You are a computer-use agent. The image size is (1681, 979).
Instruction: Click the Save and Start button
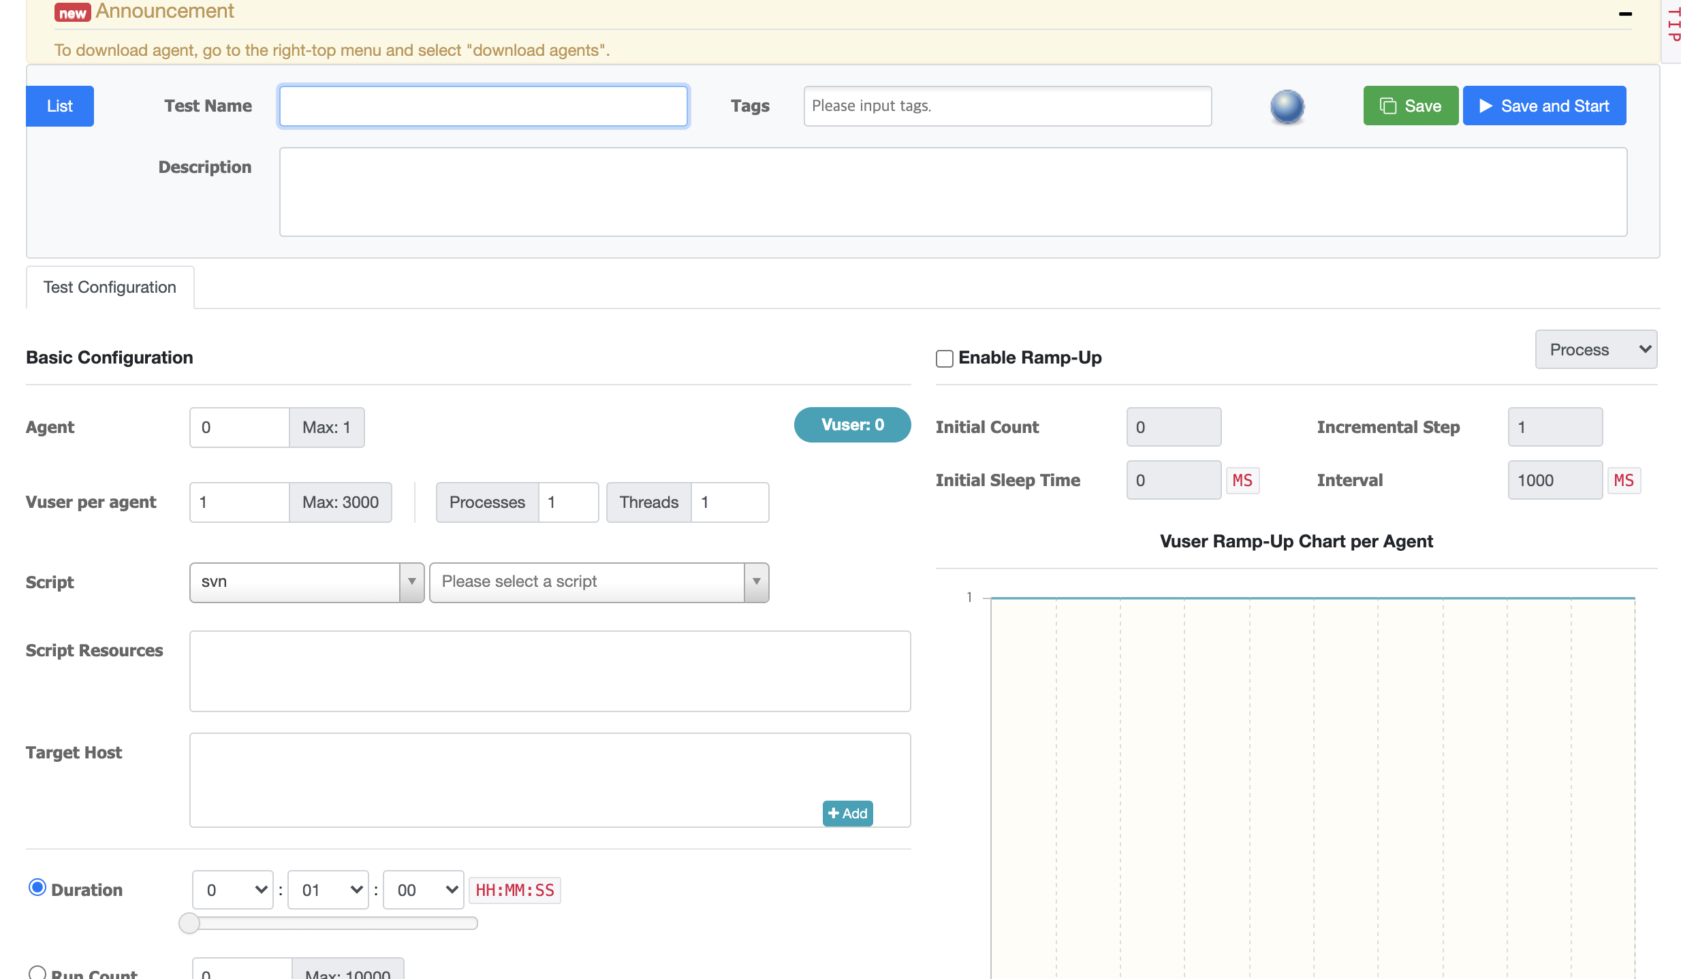(x=1544, y=106)
